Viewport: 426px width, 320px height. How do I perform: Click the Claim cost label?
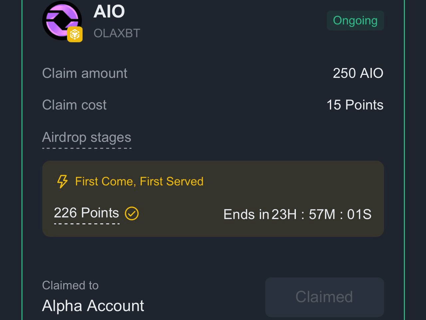tap(74, 105)
